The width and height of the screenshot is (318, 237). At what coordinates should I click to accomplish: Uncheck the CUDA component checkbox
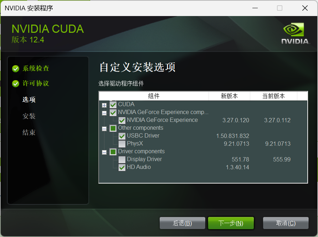[113, 105]
